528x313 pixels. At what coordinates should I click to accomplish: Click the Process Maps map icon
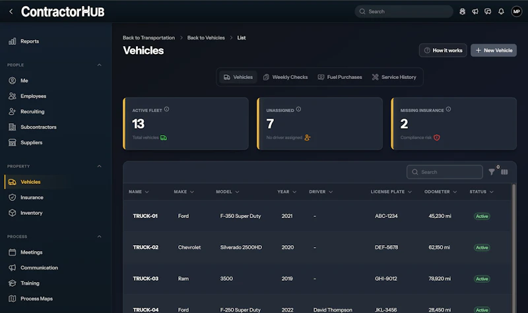tap(12, 299)
